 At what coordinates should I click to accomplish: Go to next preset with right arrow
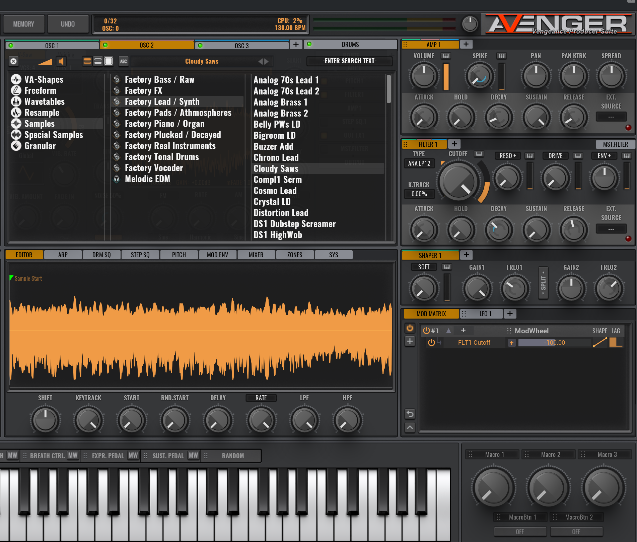coord(267,61)
